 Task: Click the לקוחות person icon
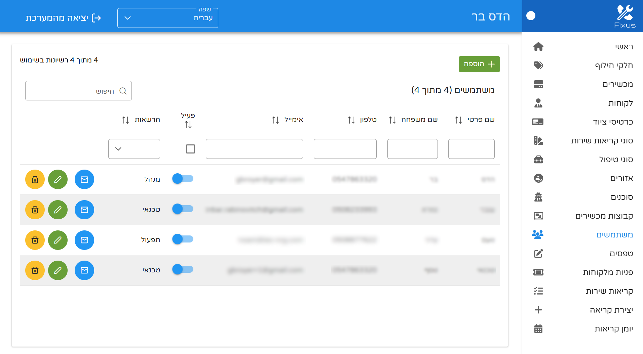click(x=538, y=103)
